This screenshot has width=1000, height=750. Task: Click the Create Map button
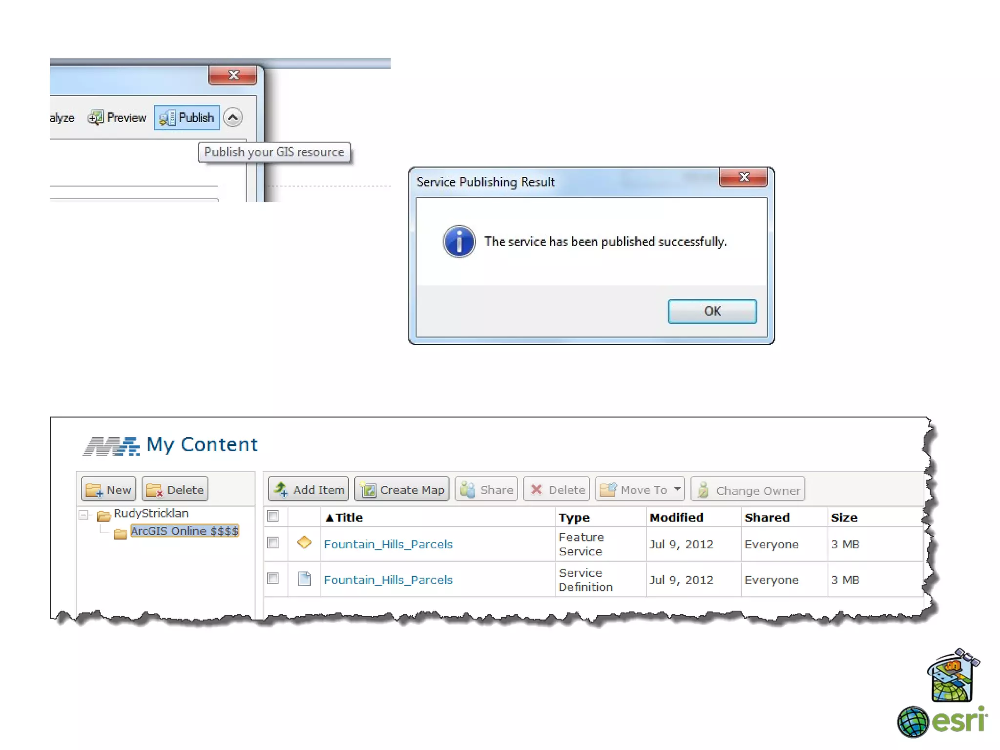click(402, 490)
